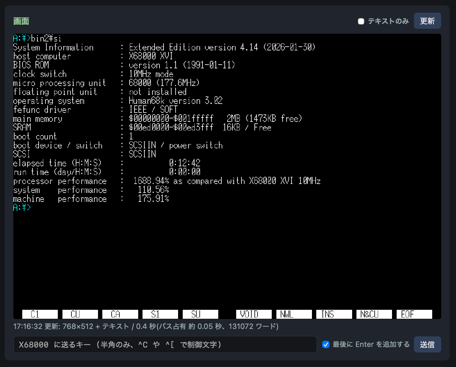Select the EOF function key label

[x=414, y=314]
